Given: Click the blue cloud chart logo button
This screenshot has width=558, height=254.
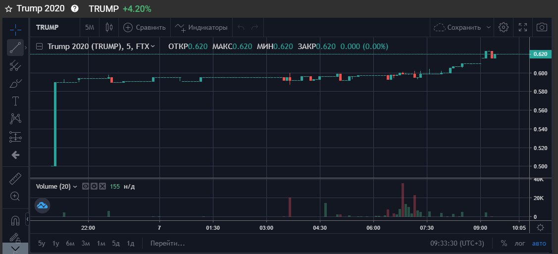Looking at the screenshot, I should (x=43, y=205).
